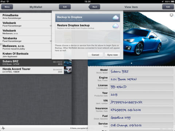Open the Tatrabanka entry

(x=26, y=40)
